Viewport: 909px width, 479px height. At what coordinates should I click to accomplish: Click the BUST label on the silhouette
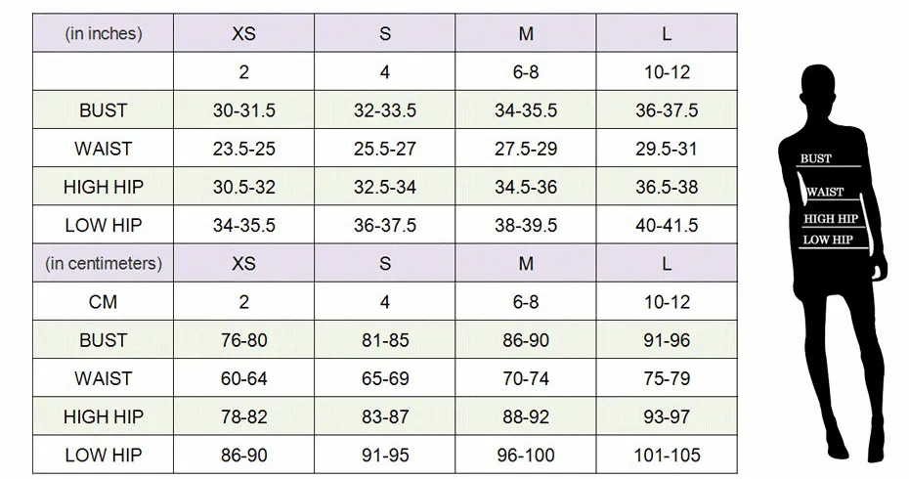(816, 159)
